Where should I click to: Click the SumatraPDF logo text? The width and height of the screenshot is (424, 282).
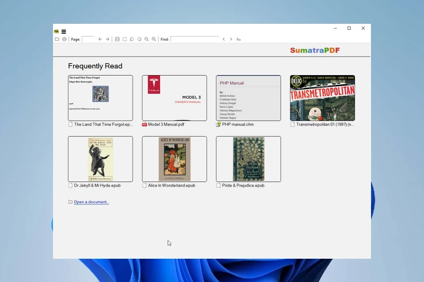(x=315, y=50)
